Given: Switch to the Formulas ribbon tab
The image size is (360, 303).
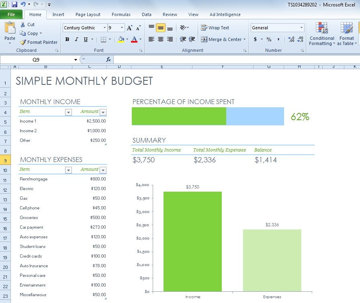Looking at the screenshot, I should [x=121, y=14].
